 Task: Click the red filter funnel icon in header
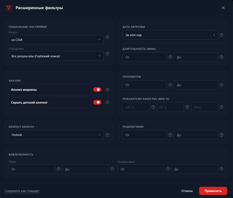9,8
